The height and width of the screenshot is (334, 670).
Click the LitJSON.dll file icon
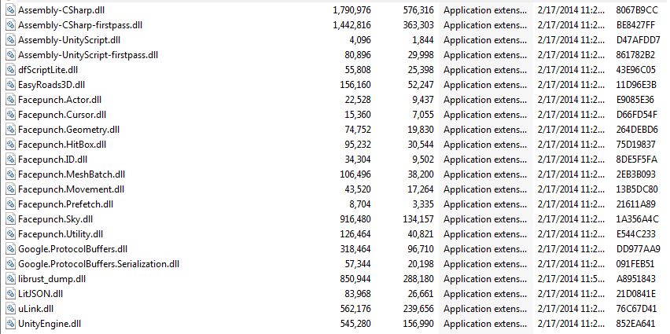[10, 294]
